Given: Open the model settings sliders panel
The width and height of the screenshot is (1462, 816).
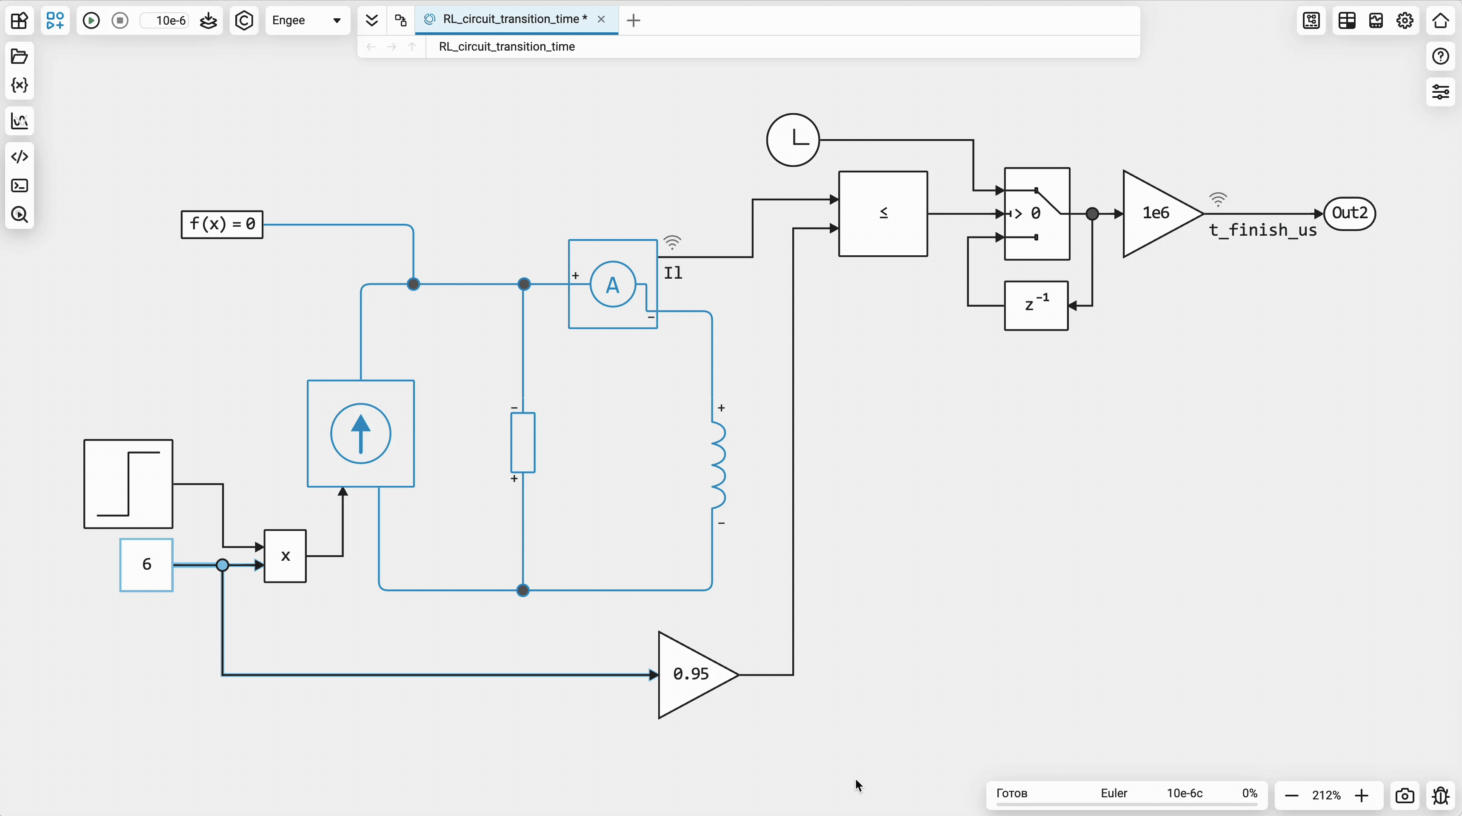Looking at the screenshot, I should point(1440,92).
